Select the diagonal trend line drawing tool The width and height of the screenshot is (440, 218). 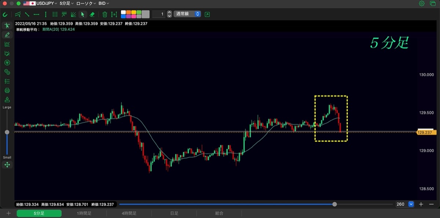click(x=27, y=15)
